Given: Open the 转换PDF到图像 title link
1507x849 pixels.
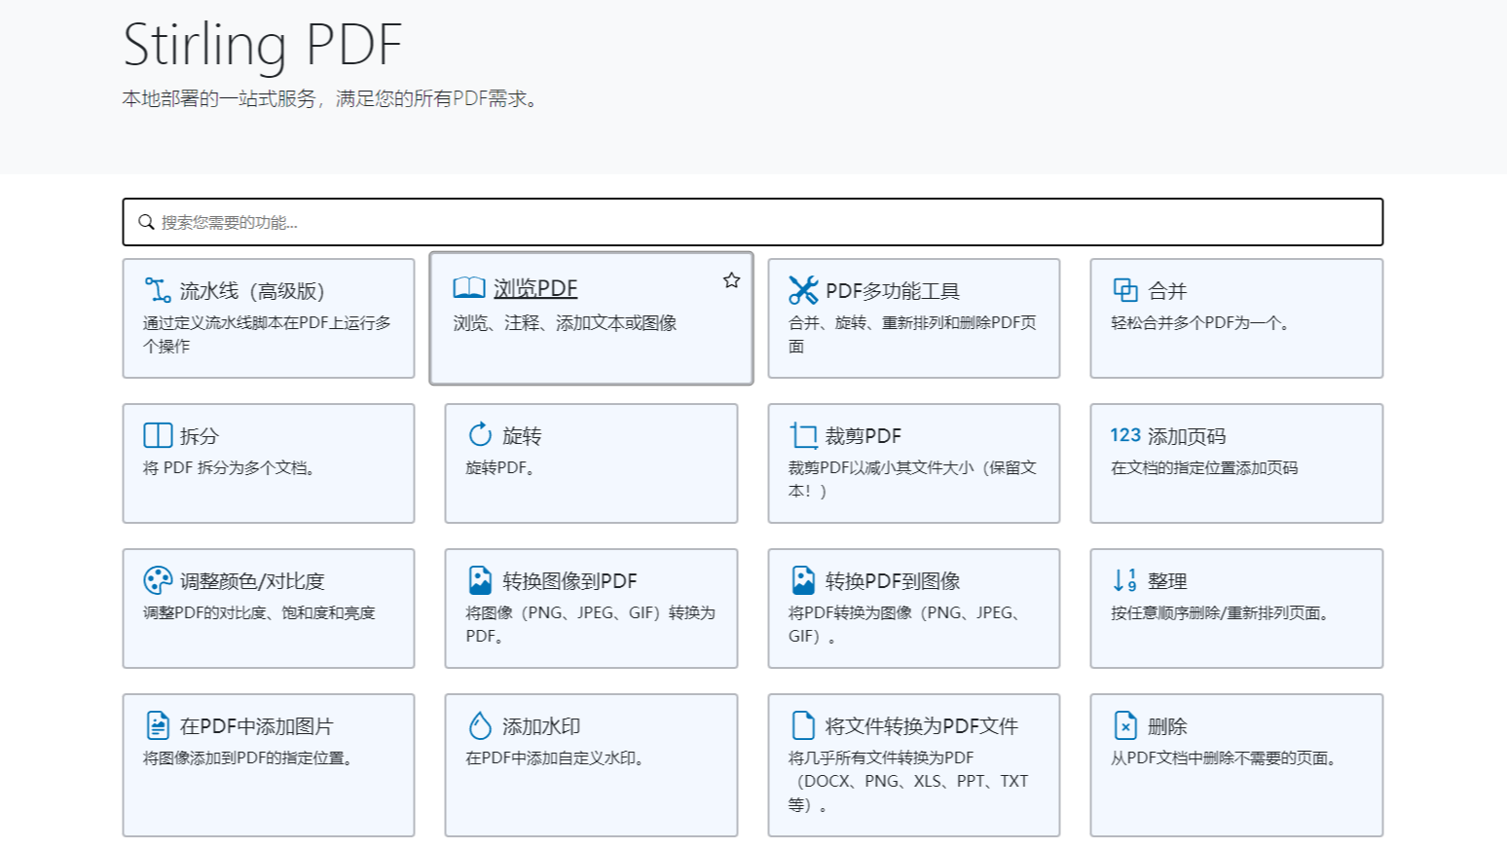Looking at the screenshot, I should point(893,581).
